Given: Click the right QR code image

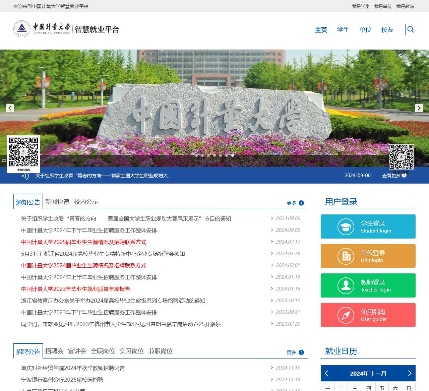Looking at the screenshot, I should 402,157.
